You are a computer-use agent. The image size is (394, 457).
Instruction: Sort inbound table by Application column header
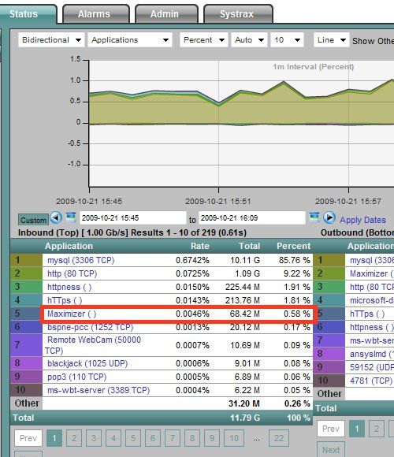pos(69,246)
